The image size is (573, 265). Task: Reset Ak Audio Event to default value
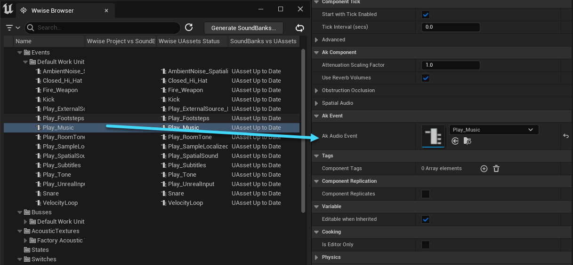click(x=566, y=136)
